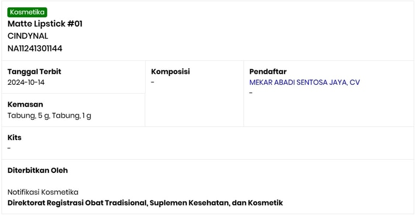The height and width of the screenshot is (216, 416).
Task: Click the Kits heading
Action: (15, 137)
